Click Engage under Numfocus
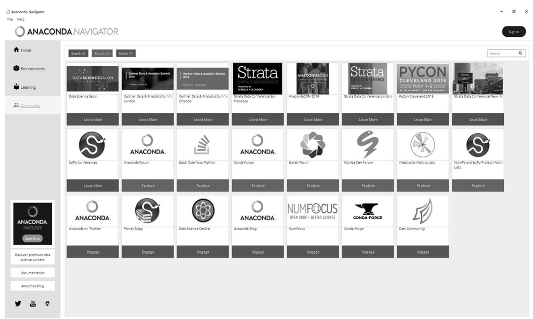533x319 pixels. 313,252
